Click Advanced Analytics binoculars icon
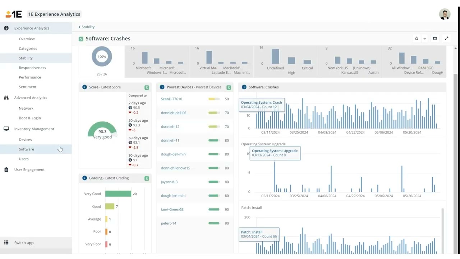 click(x=6, y=97)
